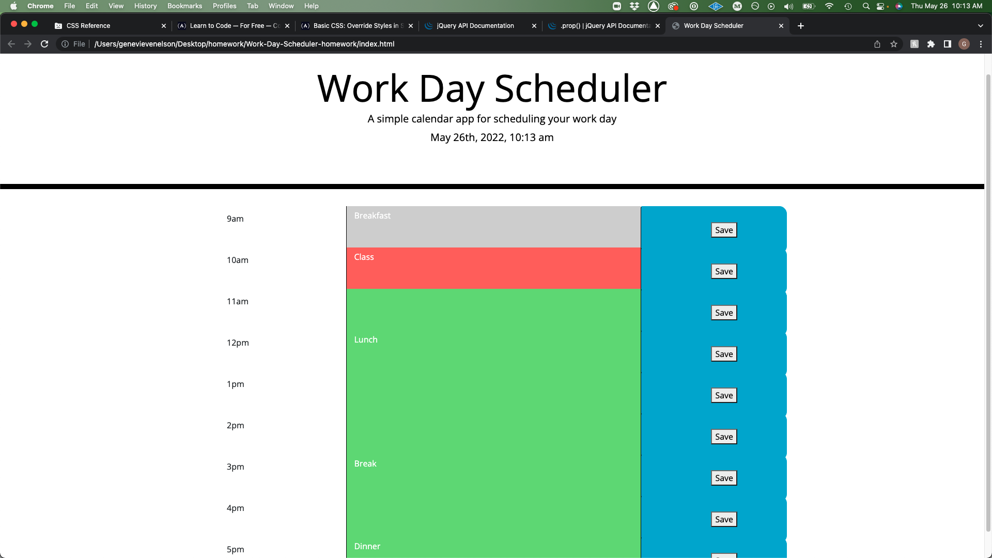The image size is (992, 558).
Task: Toggle the Chrome side panel icon
Action: pos(948,44)
